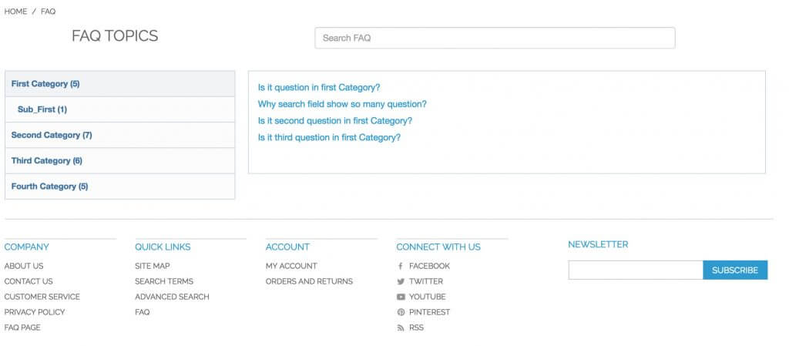This screenshot has width=789, height=346.
Task: Expand the Second Category topic
Action: 52,135
